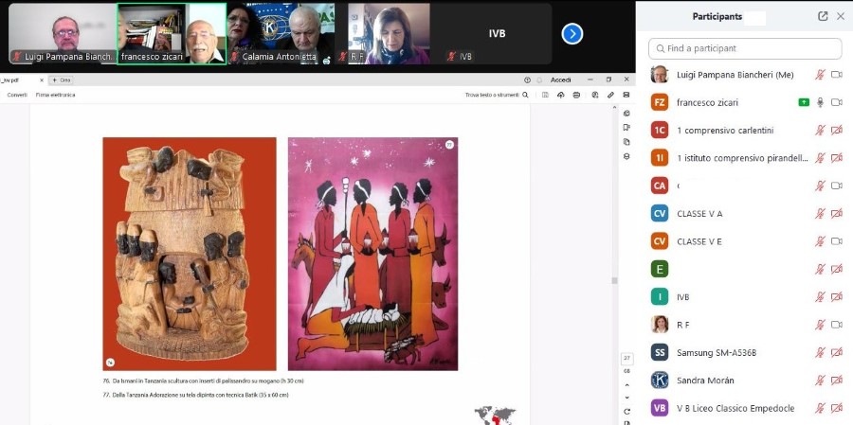
Task: Click the wooden nativity sculpture image
Action: (190, 254)
